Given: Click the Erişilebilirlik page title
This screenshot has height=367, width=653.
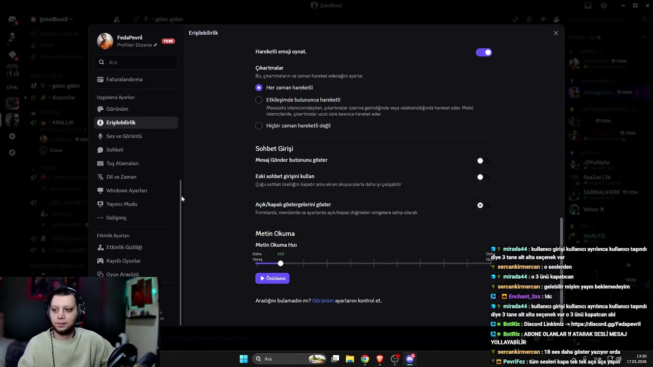Looking at the screenshot, I should coord(204,33).
